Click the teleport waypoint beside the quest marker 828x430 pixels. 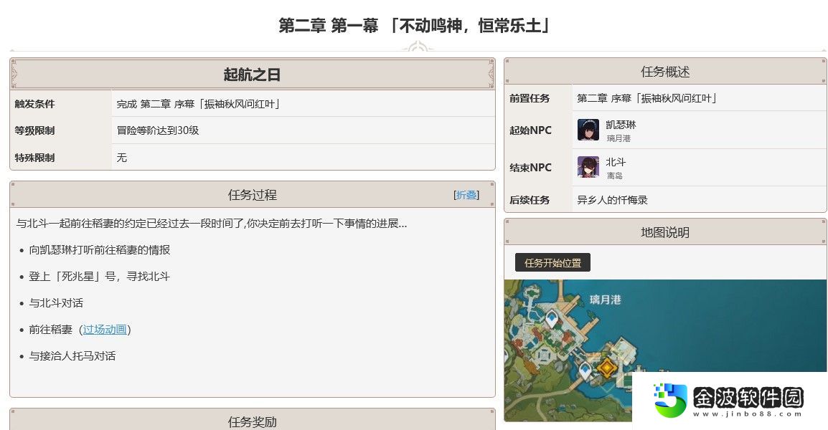click(585, 371)
